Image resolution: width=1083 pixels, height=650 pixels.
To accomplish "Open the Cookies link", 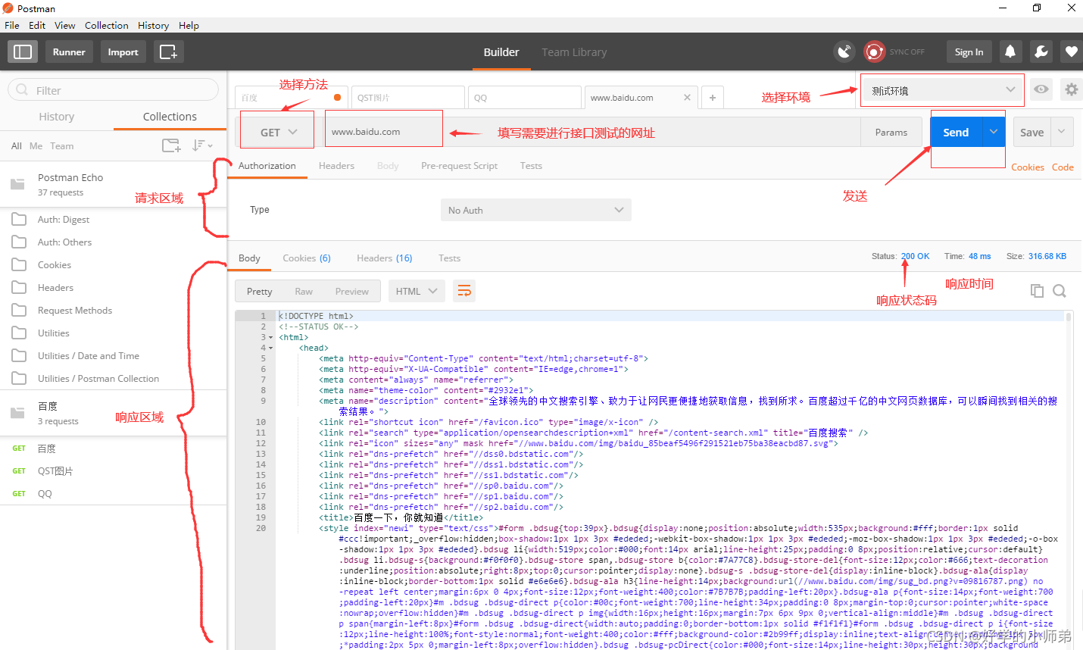I will click(x=1028, y=167).
